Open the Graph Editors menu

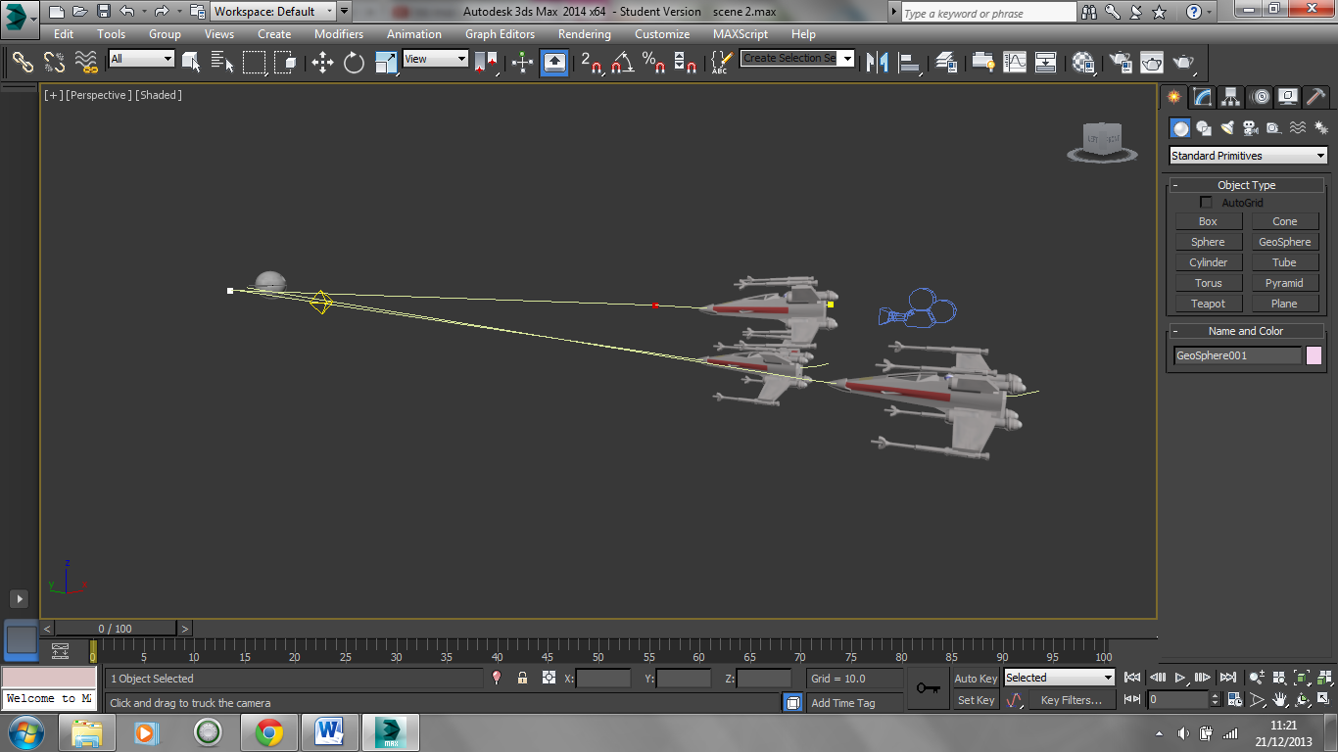click(x=501, y=34)
